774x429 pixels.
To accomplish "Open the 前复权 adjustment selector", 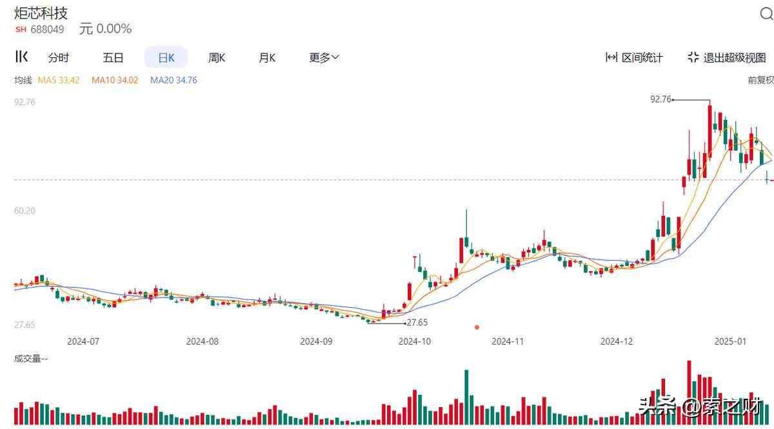I will (760, 80).
